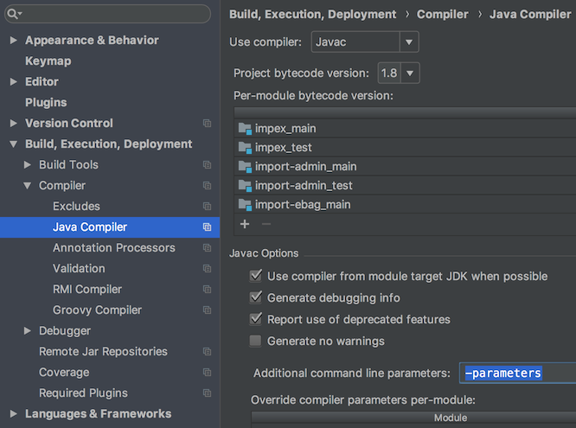Click the minus icon to remove module
The height and width of the screenshot is (428, 576).
click(x=266, y=224)
